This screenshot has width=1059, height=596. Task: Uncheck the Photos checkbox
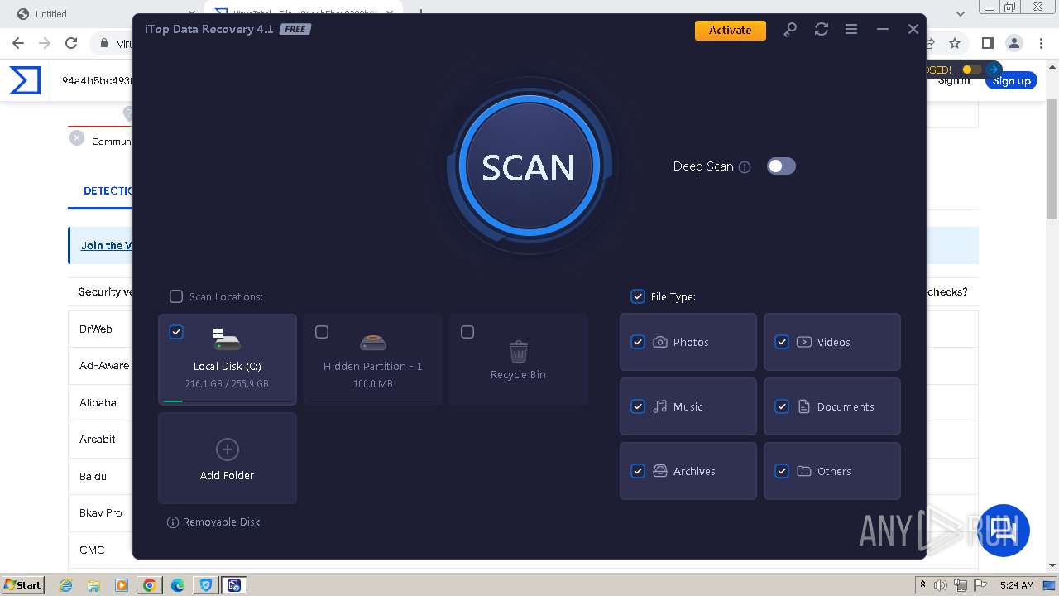[638, 342]
